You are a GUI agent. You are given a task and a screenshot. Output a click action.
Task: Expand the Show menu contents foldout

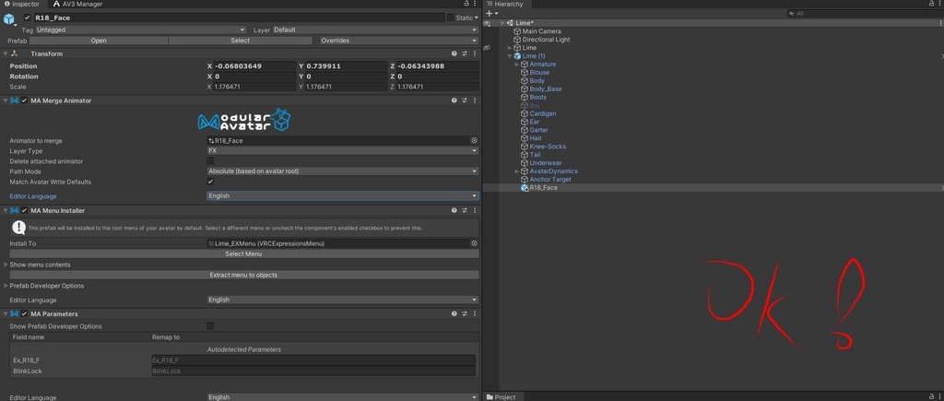[6, 265]
